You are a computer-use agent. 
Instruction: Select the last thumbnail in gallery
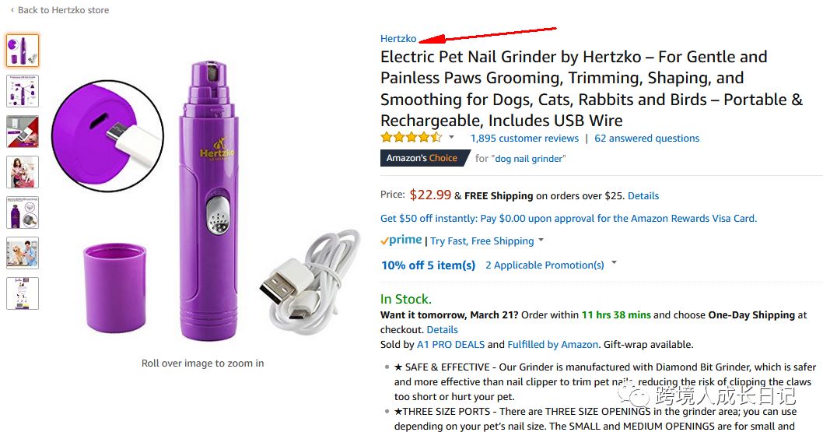click(23, 293)
